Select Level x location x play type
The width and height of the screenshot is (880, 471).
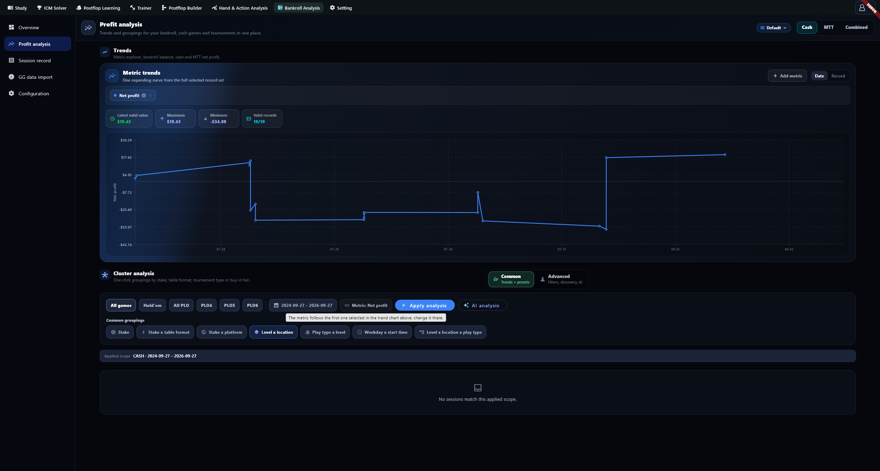450,332
